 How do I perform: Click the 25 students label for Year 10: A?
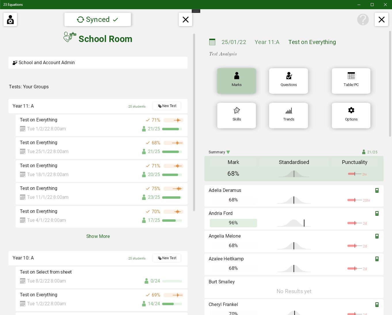pos(137,259)
